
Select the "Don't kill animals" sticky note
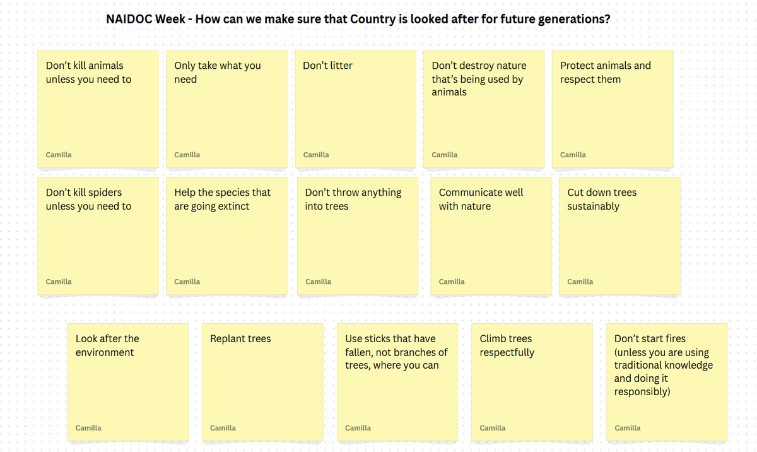point(98,109)
